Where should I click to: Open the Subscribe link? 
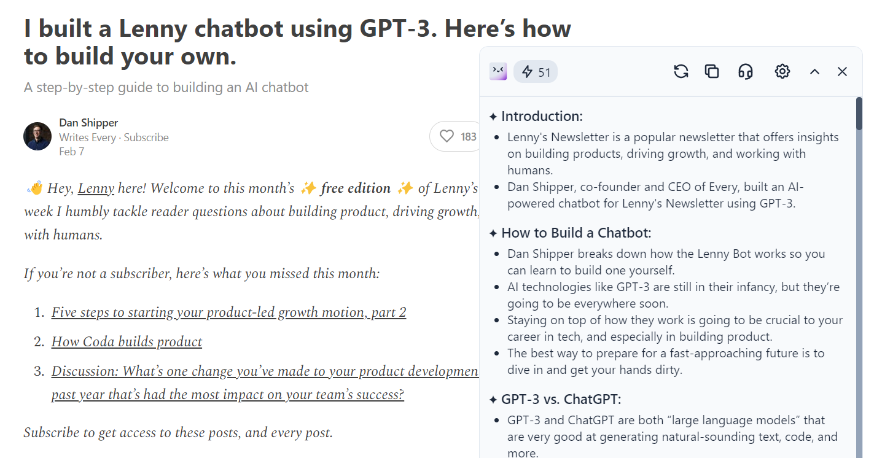click(x=146, y=137)
